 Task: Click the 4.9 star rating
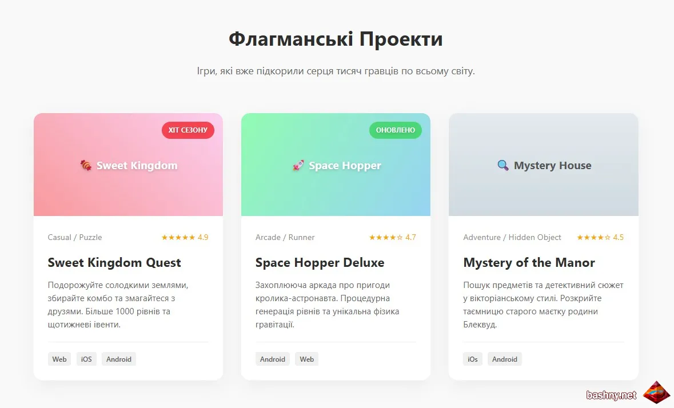(185, 238)
